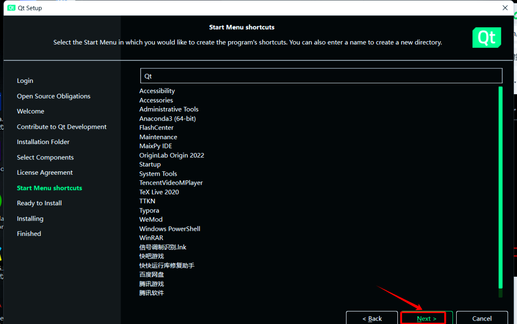Select 'TeX Live 2020' in the list

click(159, 191)
